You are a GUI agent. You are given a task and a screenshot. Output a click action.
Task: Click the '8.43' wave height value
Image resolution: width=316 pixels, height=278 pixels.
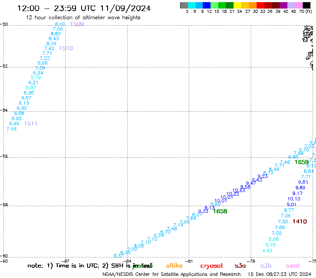point(54,38)
